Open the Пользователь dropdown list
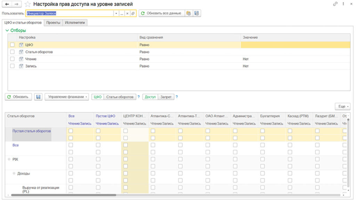This screenshot has width=356, height=200. [x=116, y=14]
